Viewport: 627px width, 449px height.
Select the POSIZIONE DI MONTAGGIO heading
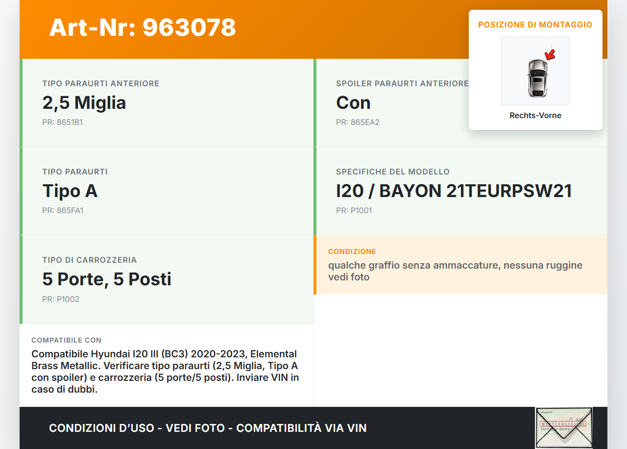tap(535, 25)
